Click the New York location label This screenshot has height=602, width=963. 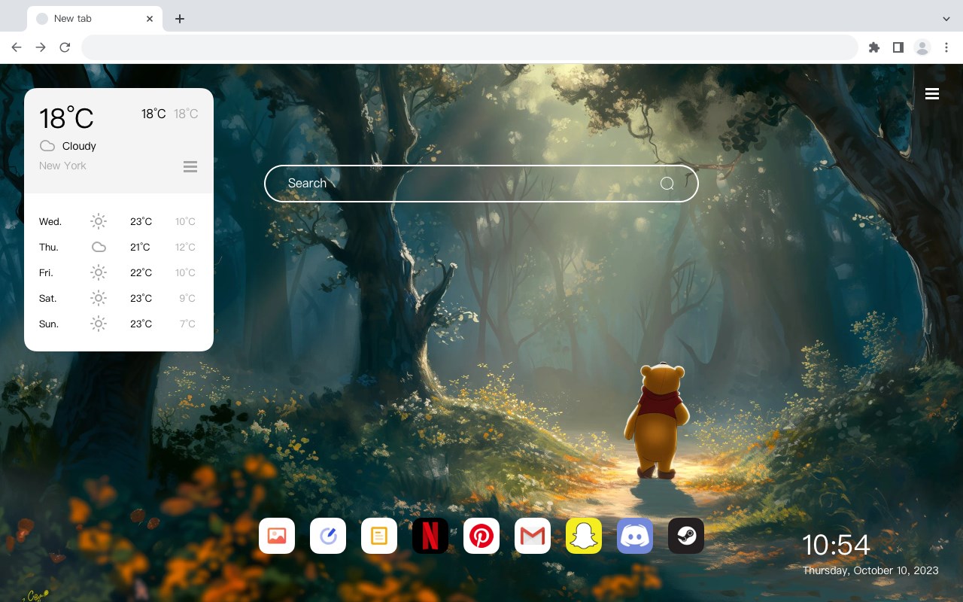click(62, 166)
